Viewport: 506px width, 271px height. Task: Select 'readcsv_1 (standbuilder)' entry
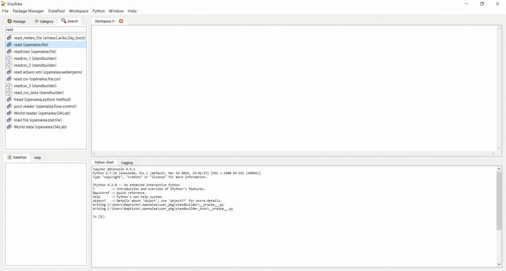[x=46, y=58]
